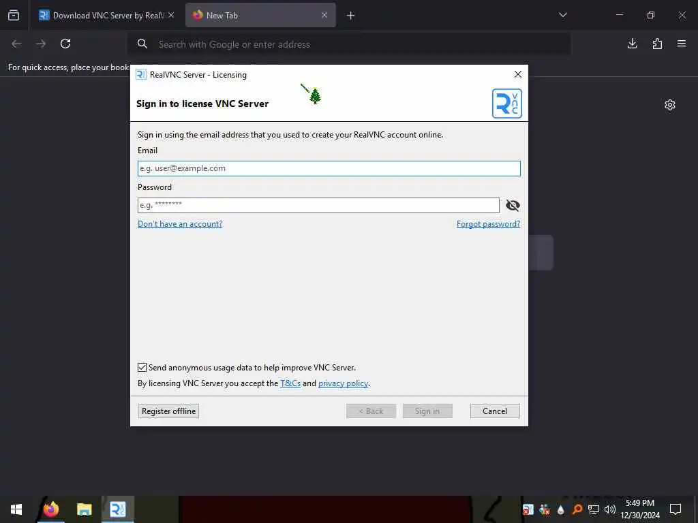
Task: Click the orange magnifier tray icon
Action: pyautogui.click(x=577, y=509)
